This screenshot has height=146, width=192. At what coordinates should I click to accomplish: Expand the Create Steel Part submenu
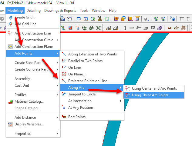click(33, 63)
